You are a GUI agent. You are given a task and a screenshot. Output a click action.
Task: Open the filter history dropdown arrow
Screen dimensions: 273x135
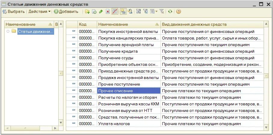[x=156, y=12]
